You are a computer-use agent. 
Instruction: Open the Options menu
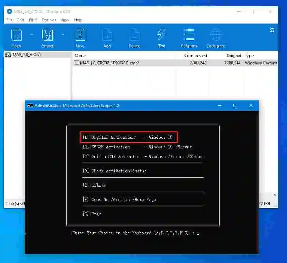(x=49, y=20)
